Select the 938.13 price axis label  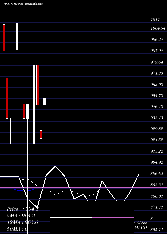pos(157,118)
